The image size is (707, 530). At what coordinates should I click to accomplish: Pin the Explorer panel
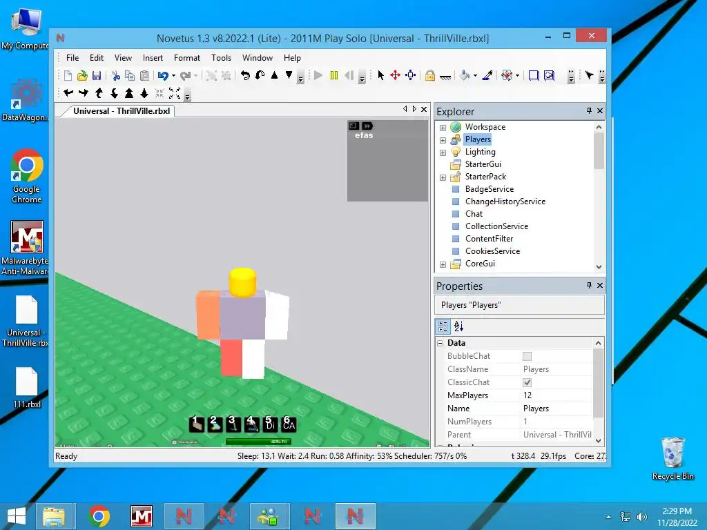click(x=589, y=110)
